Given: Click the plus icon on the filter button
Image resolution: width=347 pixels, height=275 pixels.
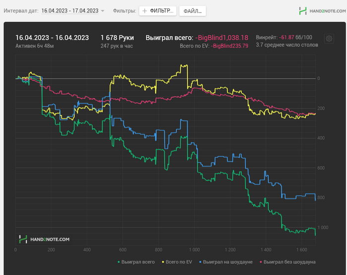Looking at the screenshot, I should point(145,10).
